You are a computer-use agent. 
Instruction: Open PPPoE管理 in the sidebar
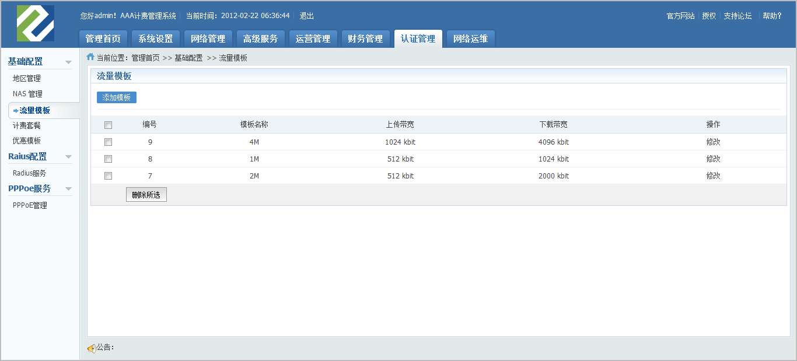(30, 205)
